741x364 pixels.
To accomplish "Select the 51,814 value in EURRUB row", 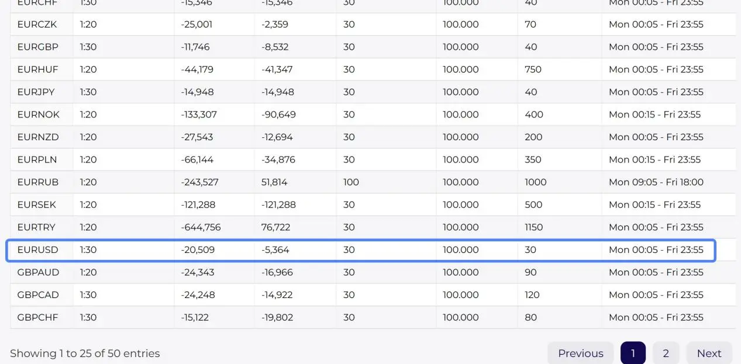I will point(274,182).
